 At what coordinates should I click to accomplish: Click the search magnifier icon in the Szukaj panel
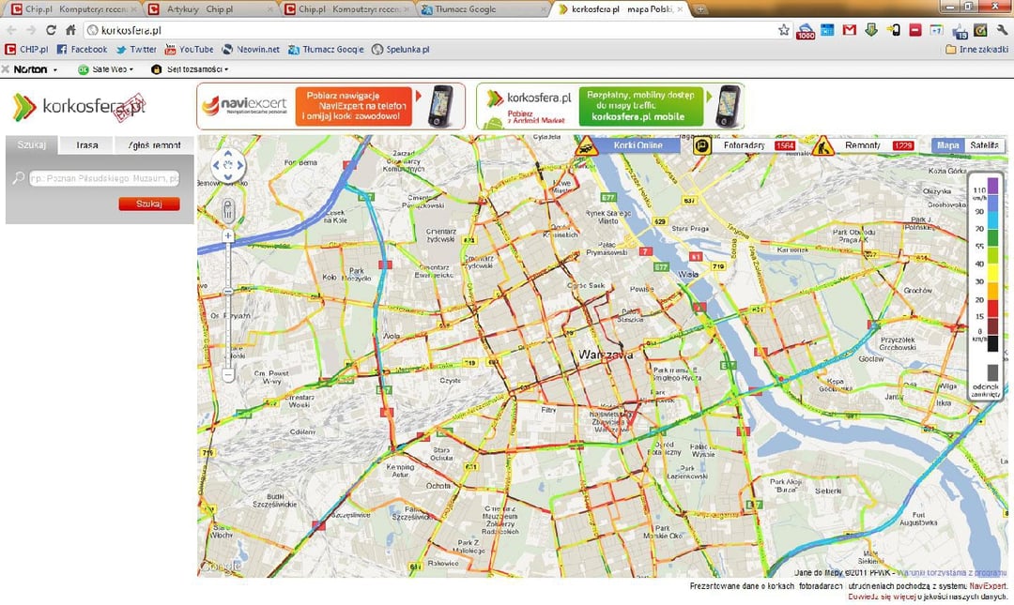click(x=19, y=178)
